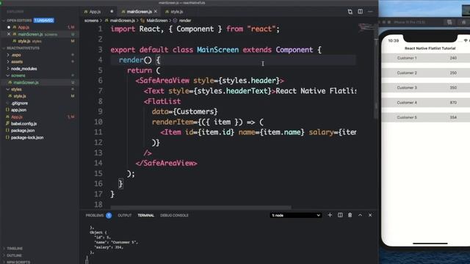Split the editor to the right
Viewport: 470px width, 264px height.
pyautogui.click(x=360, y=12)
